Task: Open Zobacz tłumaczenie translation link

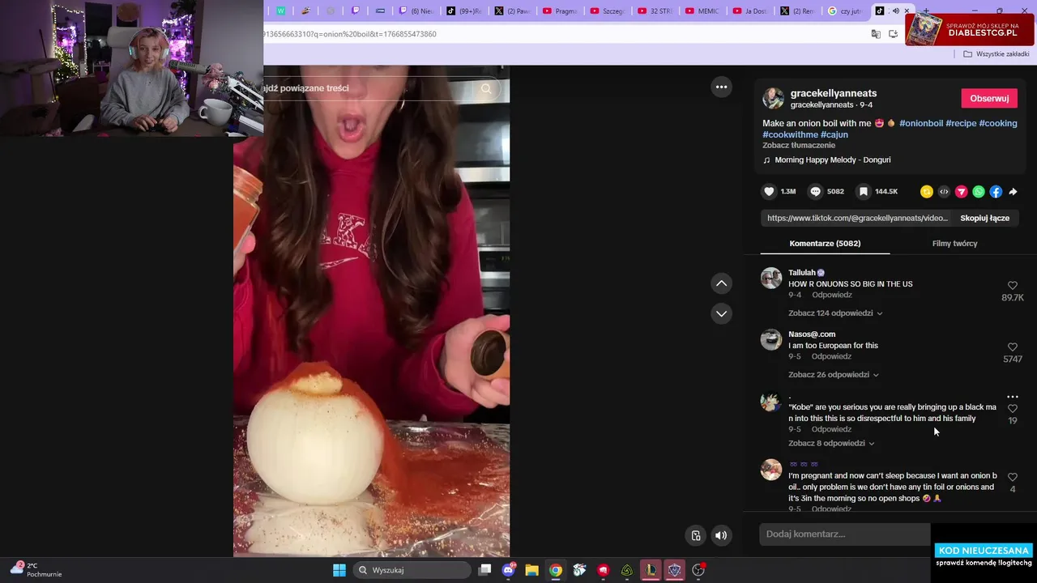Action: tap(799, 146)
